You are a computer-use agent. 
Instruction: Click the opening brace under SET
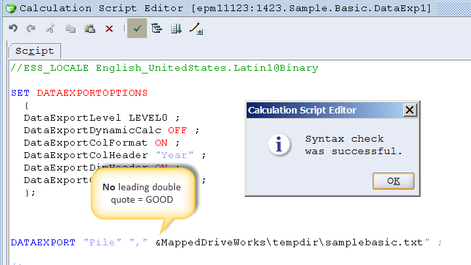26,106
